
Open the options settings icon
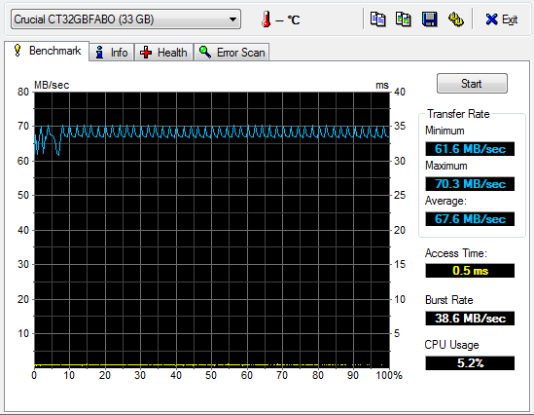click(x=455, y=19)
